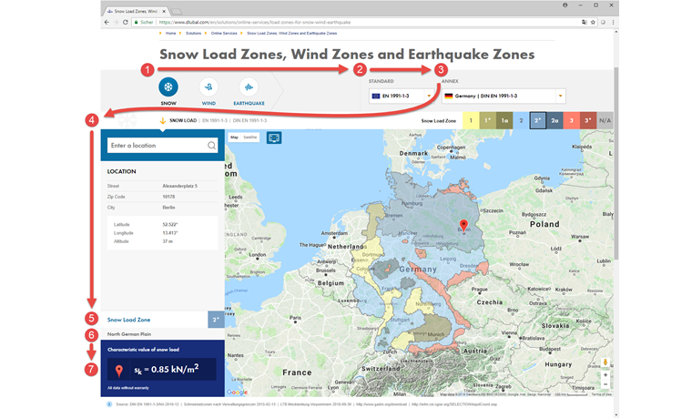Image resolution: width=692 pixels, height=418 pixels.
Task: Open the Annex Germany DIN EN 1991-1-3 dropdown
Action: (504, 96)
